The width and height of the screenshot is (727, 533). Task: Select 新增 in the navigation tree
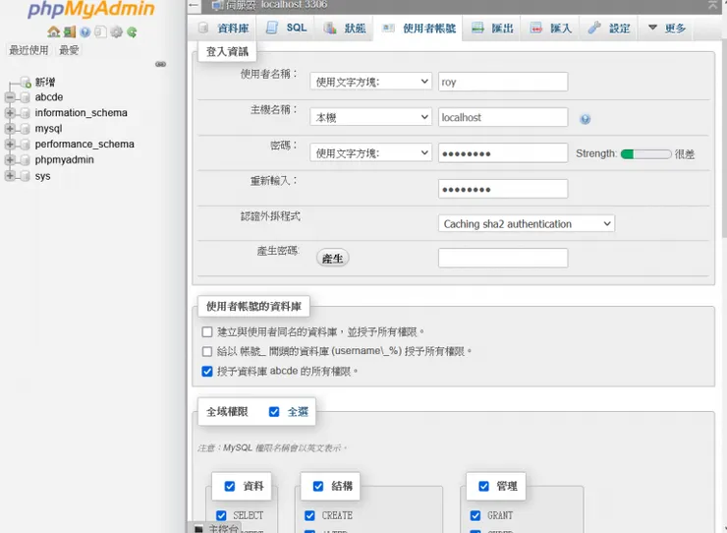click(x=45, y=83)
